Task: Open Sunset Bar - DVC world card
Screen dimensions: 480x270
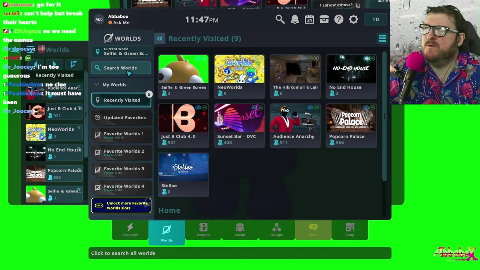Action: point(239,125)
